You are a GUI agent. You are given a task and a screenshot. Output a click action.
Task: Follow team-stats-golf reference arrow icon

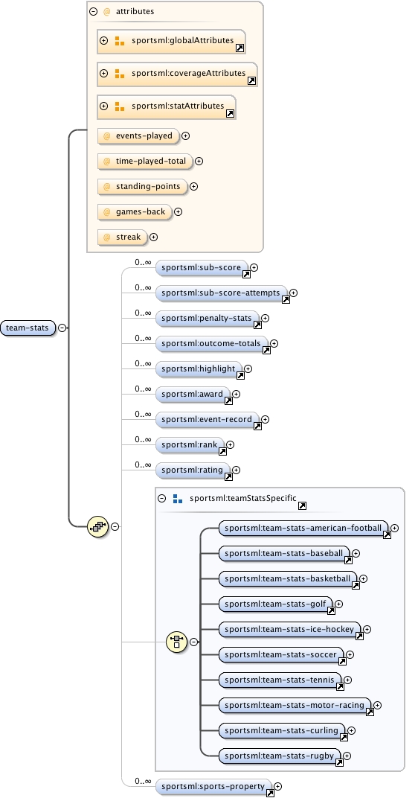point(332,610)
